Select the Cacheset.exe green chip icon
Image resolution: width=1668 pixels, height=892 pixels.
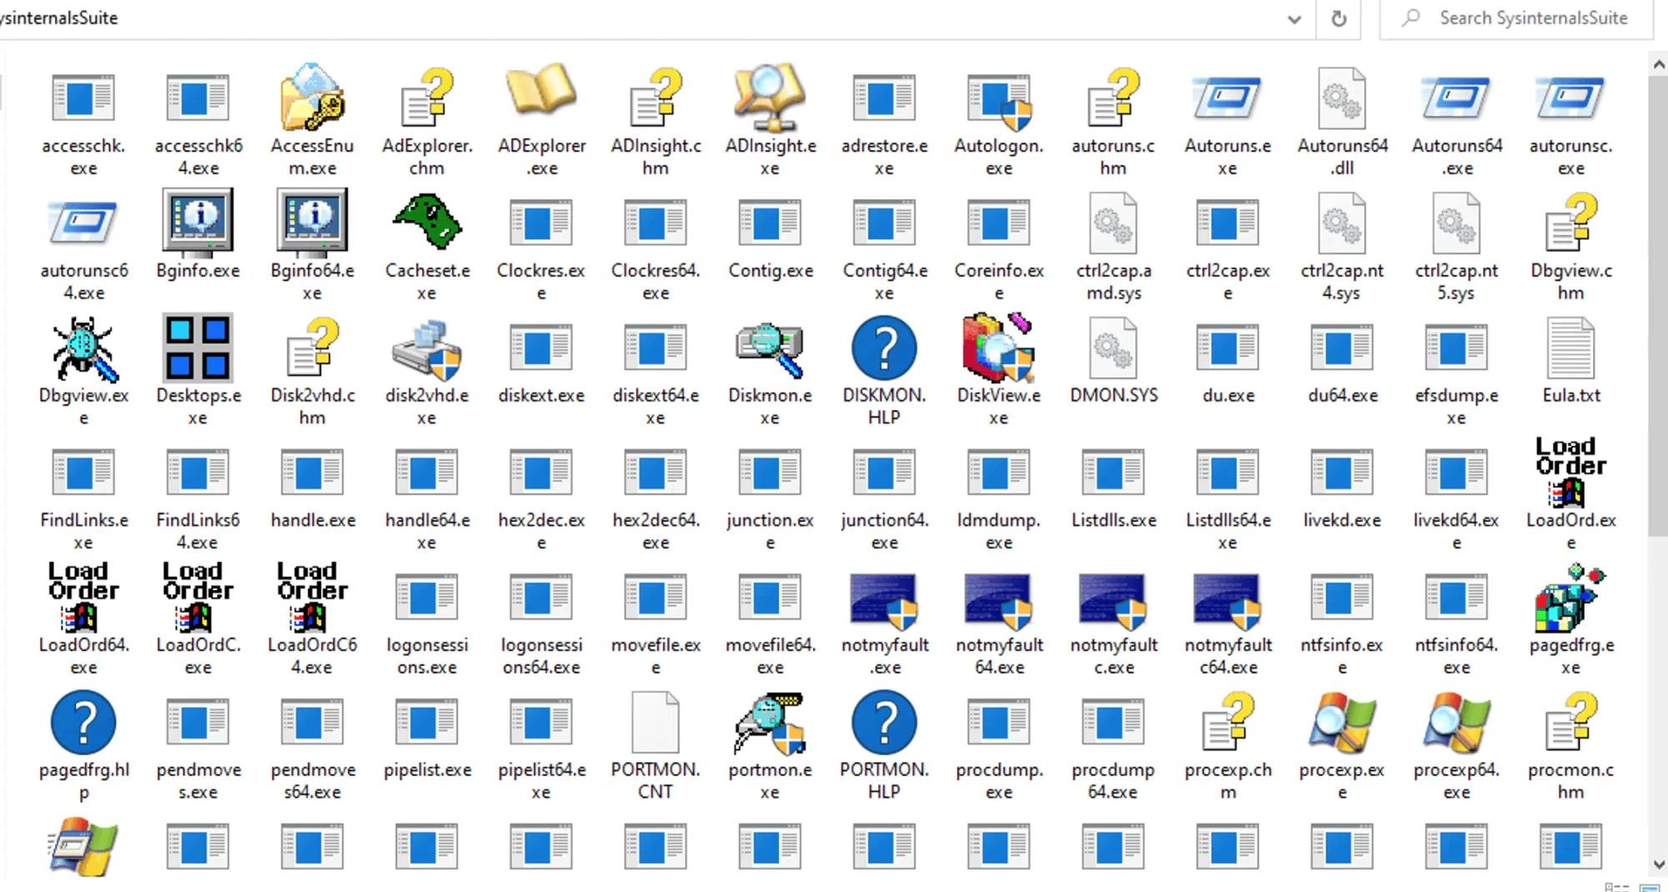coord(427,222)
